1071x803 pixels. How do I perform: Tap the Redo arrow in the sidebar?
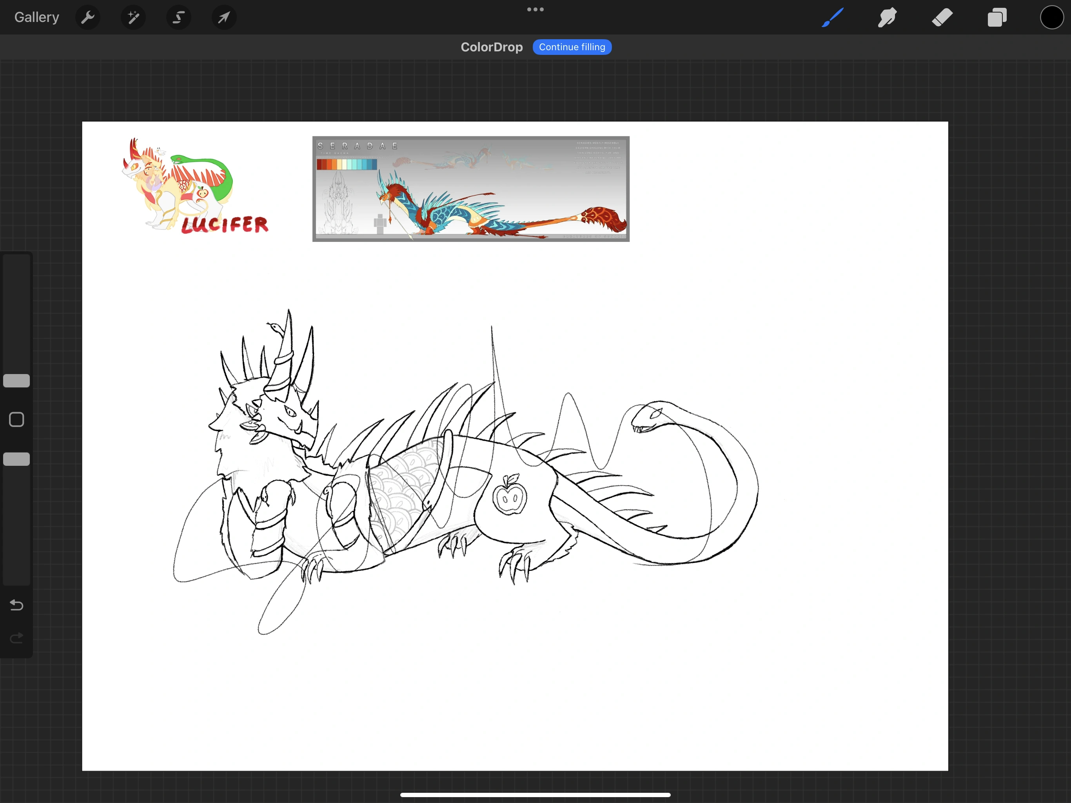tap(16, 638)
